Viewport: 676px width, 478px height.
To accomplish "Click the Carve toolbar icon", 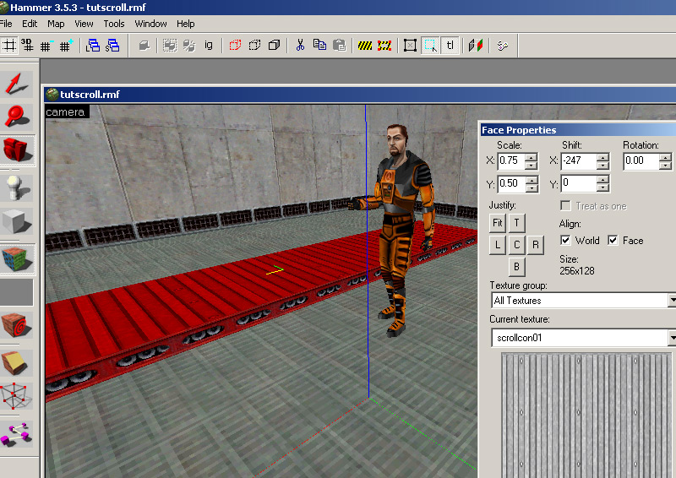I will point(144,46).
